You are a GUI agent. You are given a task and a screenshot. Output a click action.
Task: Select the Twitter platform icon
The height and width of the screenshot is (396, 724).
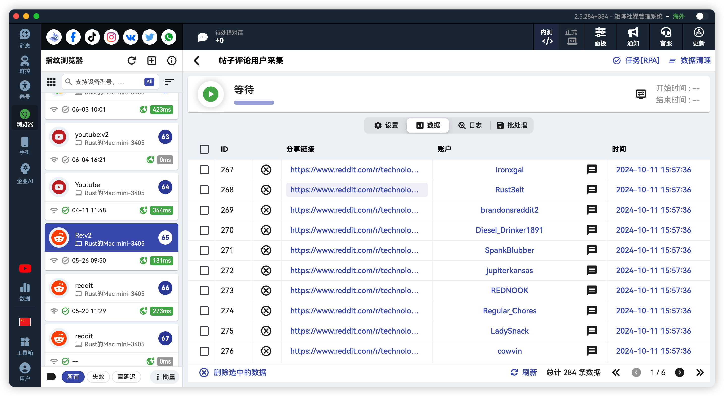point(149,37)
